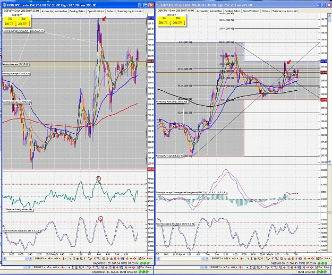332x275 pixels.
Task: Open the N/A dropdown in 15 min chart toolbar
Action: click(x=327, y=259)
